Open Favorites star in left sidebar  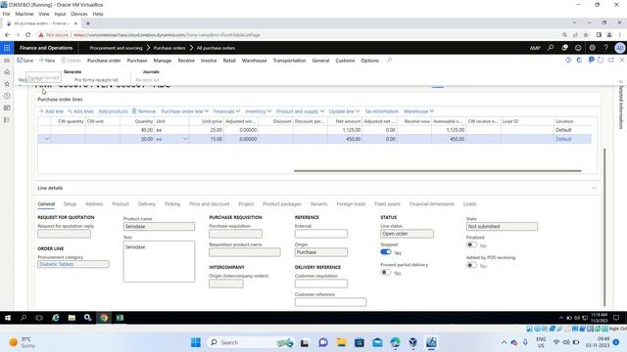pos(7,84)
